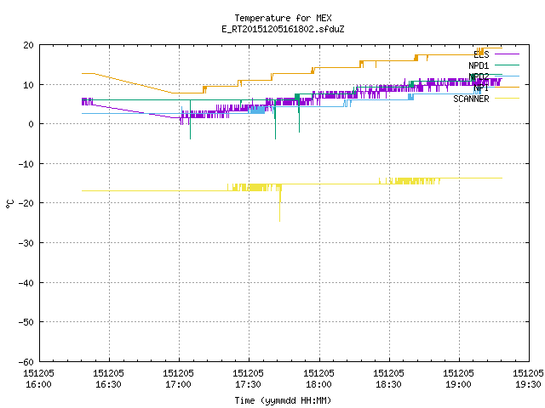Select the file name "E_RT20151205161802.sfduZ" subtitle

pyautogui.click(x=283, y=29)
